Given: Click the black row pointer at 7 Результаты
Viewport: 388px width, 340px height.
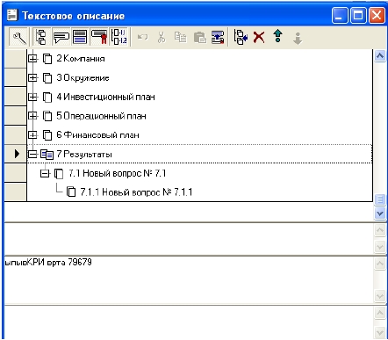Looking at the screenshot, I should tap(17, 154).
